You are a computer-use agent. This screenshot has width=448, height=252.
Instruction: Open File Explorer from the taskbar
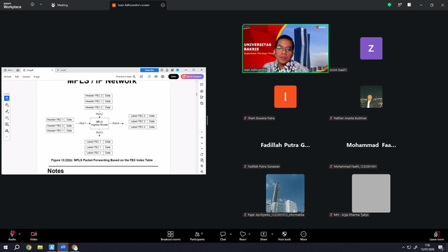click(x=40, y=247)
